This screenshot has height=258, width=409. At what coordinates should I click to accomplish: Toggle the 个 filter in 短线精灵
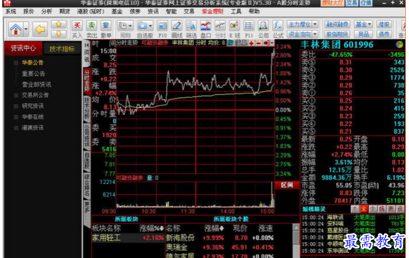[x=372, y=209]
